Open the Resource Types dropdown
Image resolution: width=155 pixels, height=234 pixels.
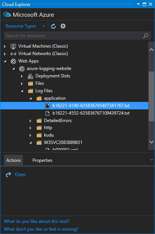[x=25, y=26]
